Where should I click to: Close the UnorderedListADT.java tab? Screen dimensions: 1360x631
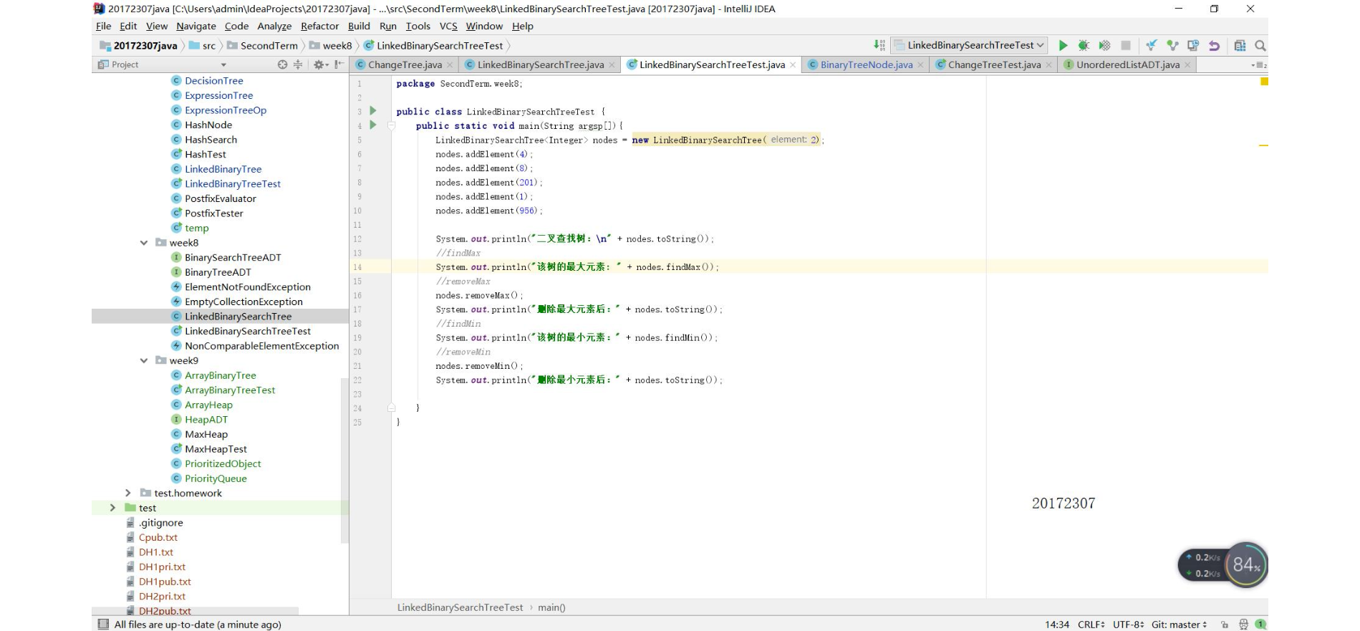(x=1187, y=65)
